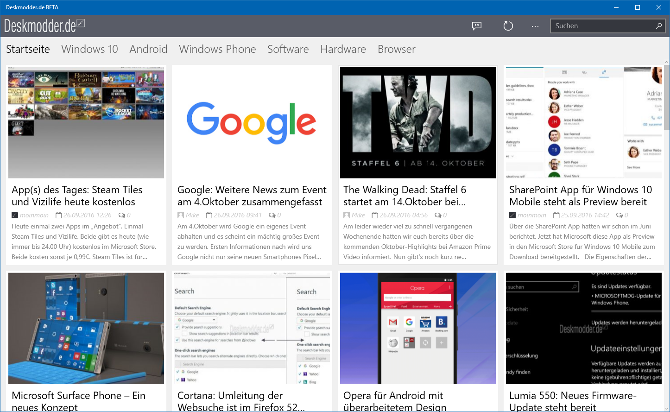Click calendar icon on Steam Tiles article
The height and width of the screenshot is (412, 670).
tap(58, 215)
